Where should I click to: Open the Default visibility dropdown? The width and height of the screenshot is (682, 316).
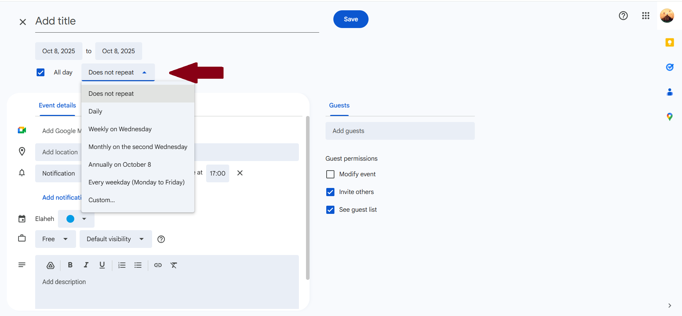pyautogui.click(x=116, y=239)
